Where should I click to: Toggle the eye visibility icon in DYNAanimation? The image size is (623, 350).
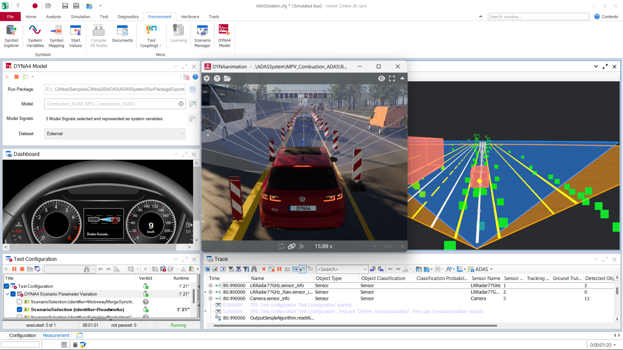coord(382,78)
